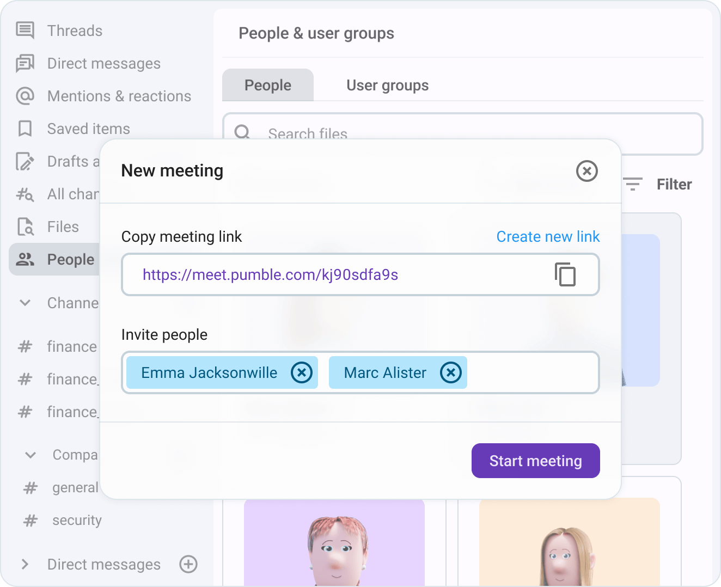Expand the Direct messages list
The image size is (721, 587).
pos(25,564)
